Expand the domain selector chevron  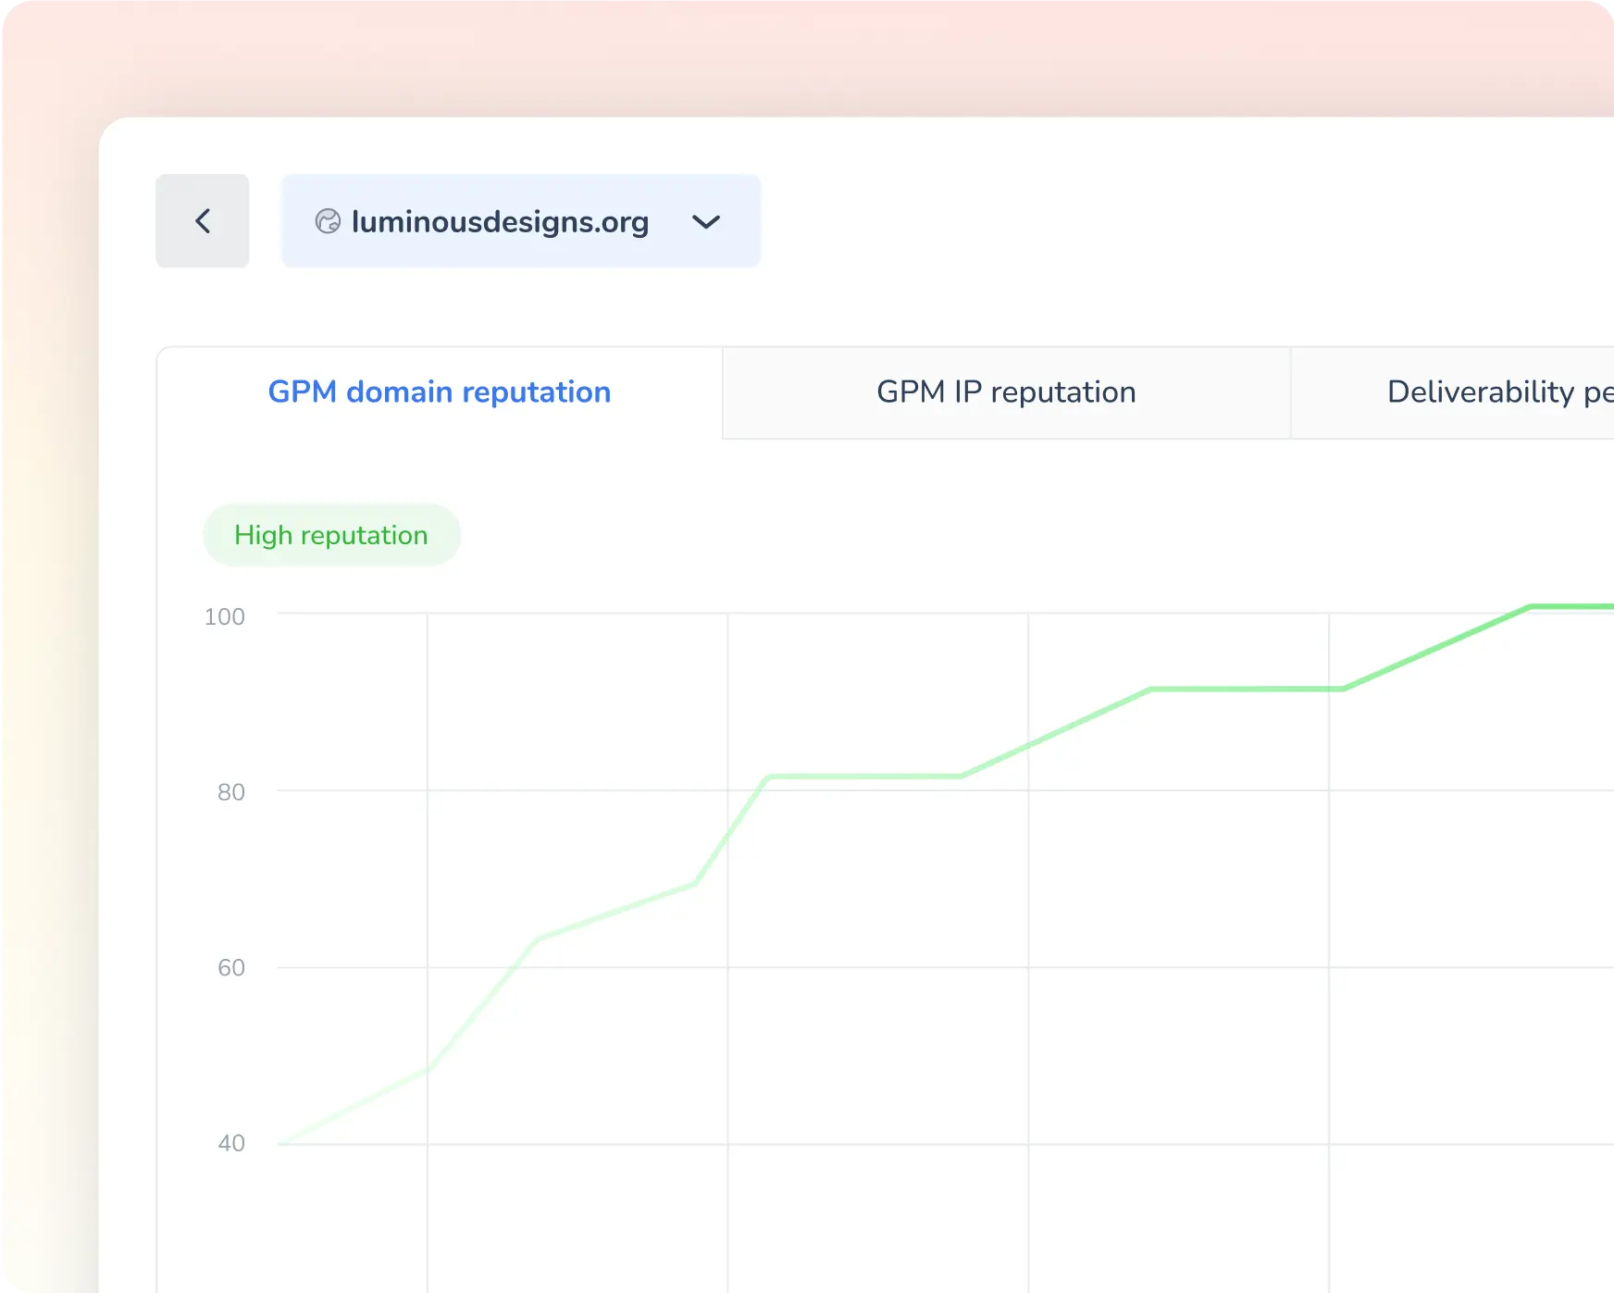[706, 222]
